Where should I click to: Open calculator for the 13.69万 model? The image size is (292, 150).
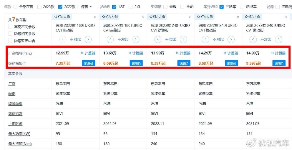pos(136,53)
